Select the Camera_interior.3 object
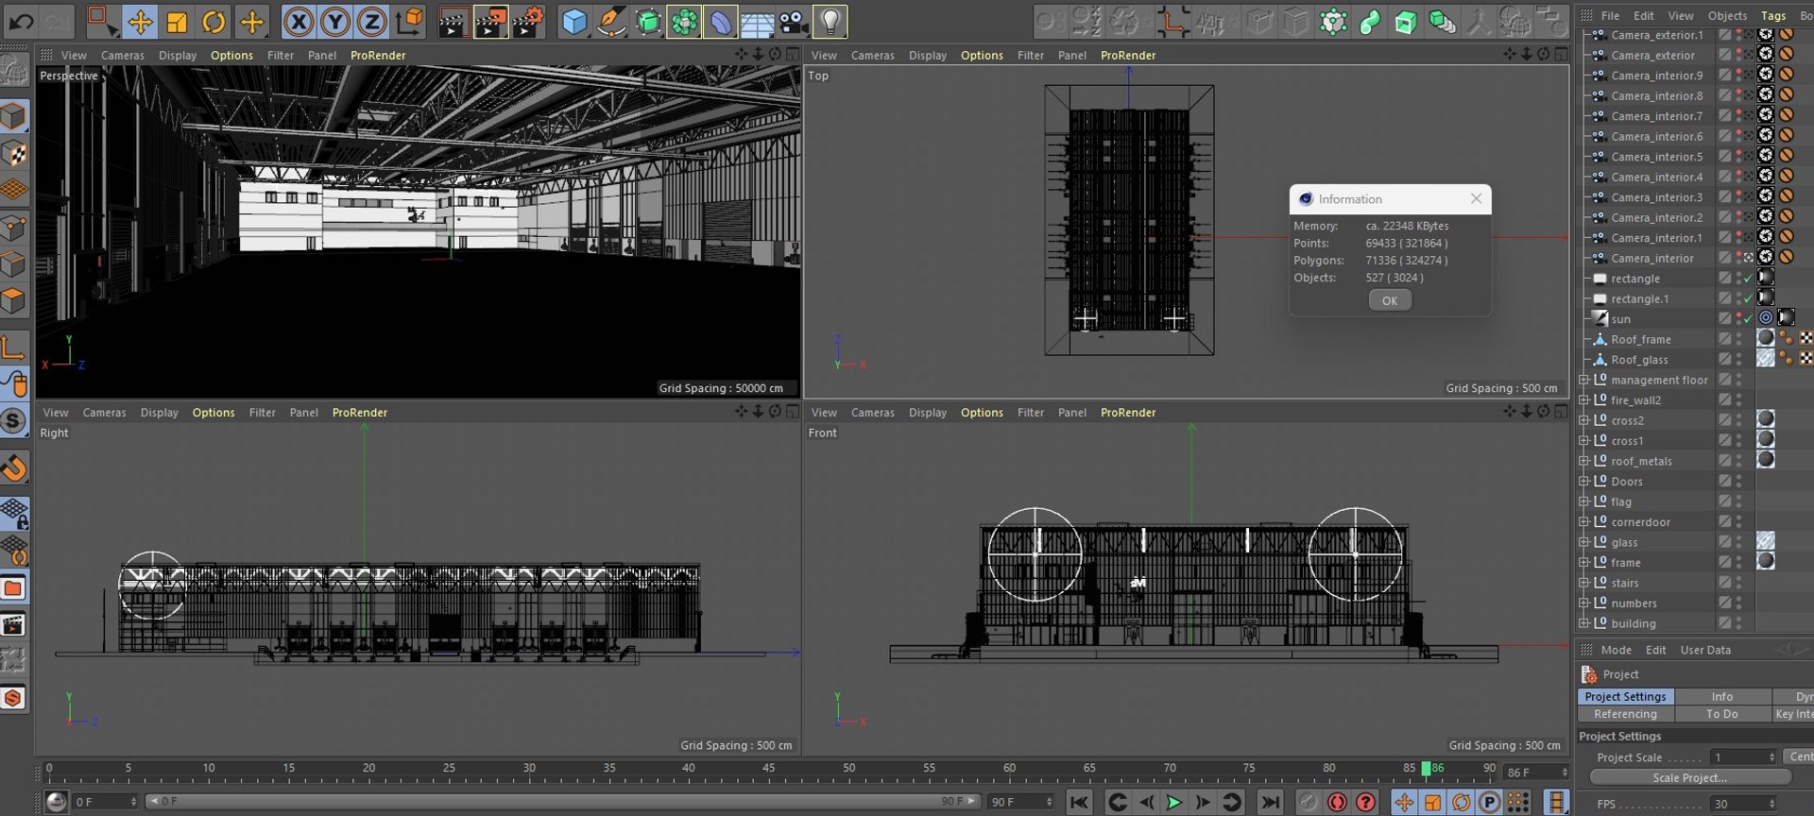 click(1656, 197)
